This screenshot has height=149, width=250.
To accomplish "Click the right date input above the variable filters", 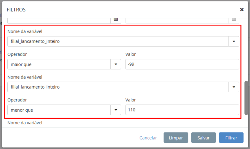I will pyautogui.click(x=177, y=20).
